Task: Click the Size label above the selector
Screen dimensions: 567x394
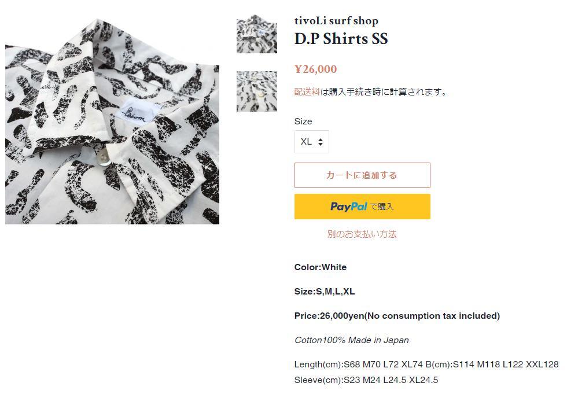Action: point(303,121)
